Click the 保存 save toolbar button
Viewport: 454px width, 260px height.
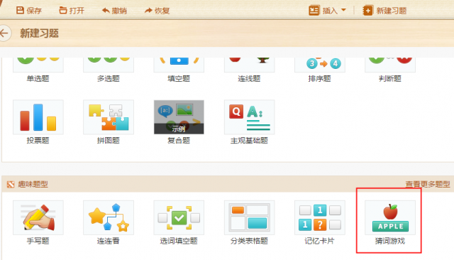[x=28, y=11]
